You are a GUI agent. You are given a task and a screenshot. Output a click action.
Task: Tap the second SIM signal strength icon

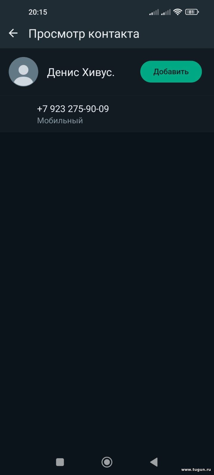pos(166,12)
